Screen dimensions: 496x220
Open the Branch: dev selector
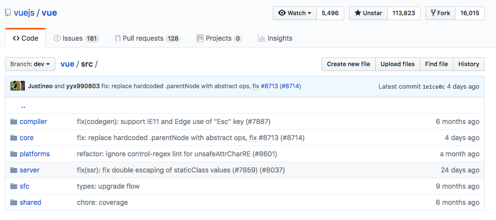[x=30, y=64]
